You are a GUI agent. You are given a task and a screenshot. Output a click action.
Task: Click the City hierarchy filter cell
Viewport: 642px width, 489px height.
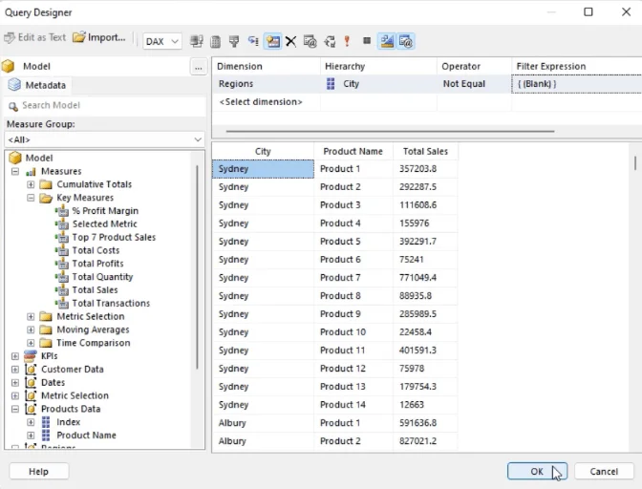pos(378,84)
